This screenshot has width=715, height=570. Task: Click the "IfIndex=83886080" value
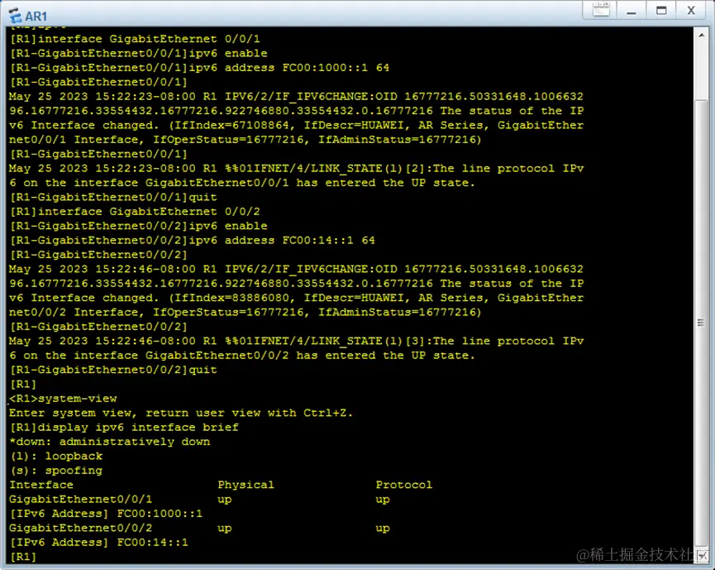point(231,298)
